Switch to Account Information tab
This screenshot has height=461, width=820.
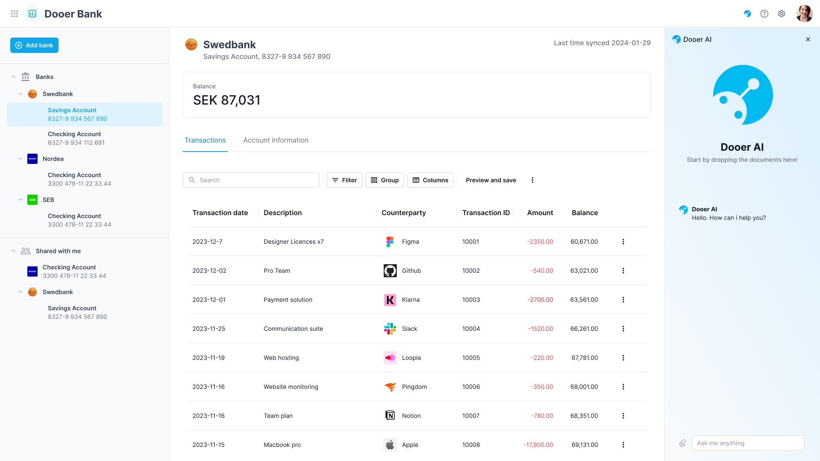tap(275, 140)
